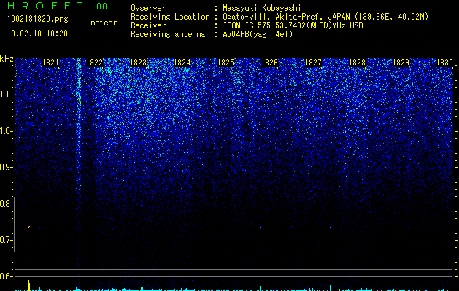Click the HROFFT title text

pyautogui.click(x=45, y=6)
